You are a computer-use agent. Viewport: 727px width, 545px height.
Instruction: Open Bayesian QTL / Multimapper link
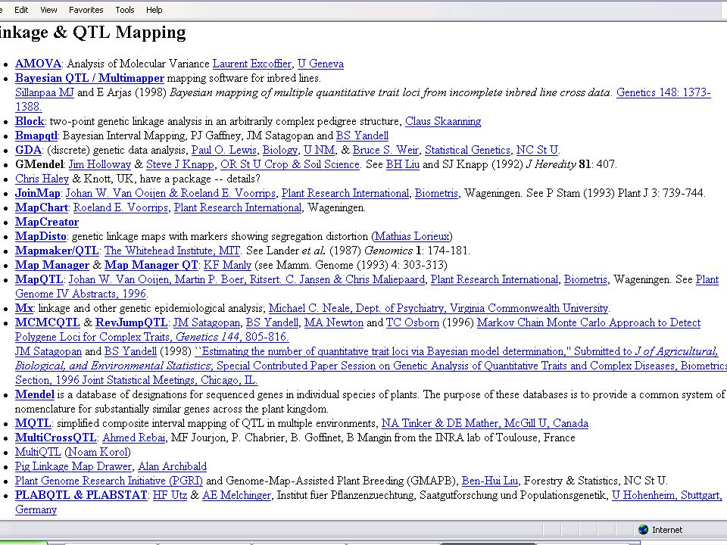[x=89, y=78]
